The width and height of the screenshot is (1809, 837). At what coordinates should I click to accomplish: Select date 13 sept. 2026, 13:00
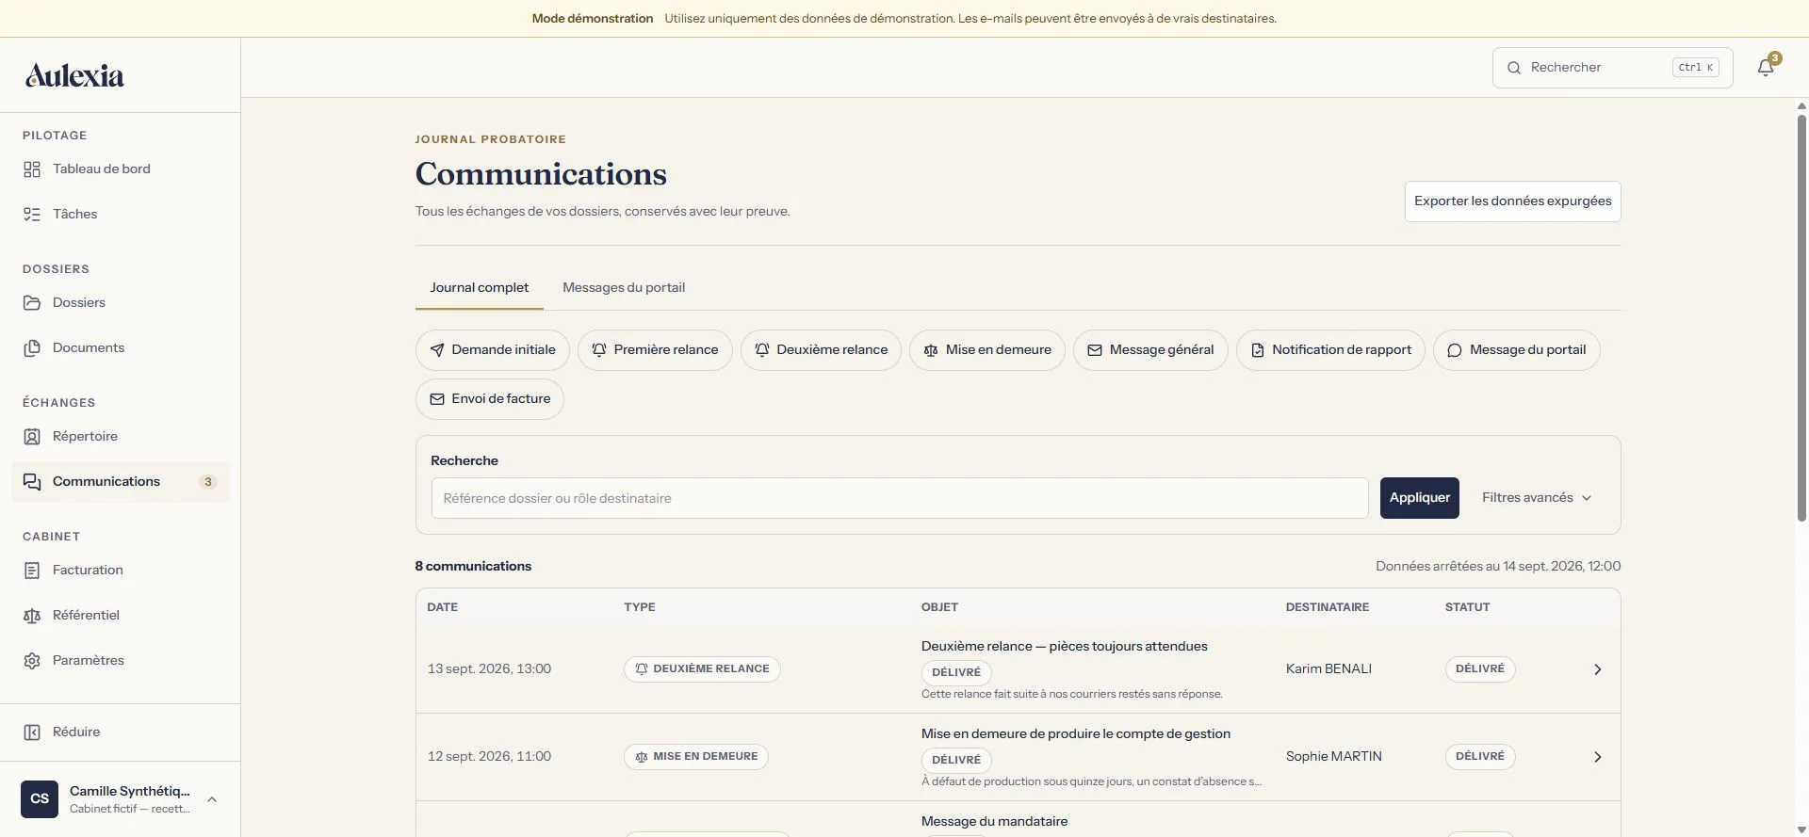tap(489, 669)
